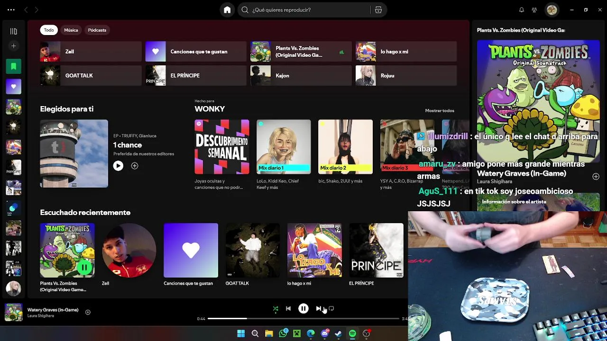Open the Rojuu shortcut card
The image size is (607, 341).
point(406,75)
